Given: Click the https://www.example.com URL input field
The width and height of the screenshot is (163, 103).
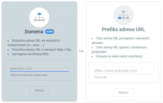Looking at the screenshot, I should pyautogui.click(x=123, y=71).
